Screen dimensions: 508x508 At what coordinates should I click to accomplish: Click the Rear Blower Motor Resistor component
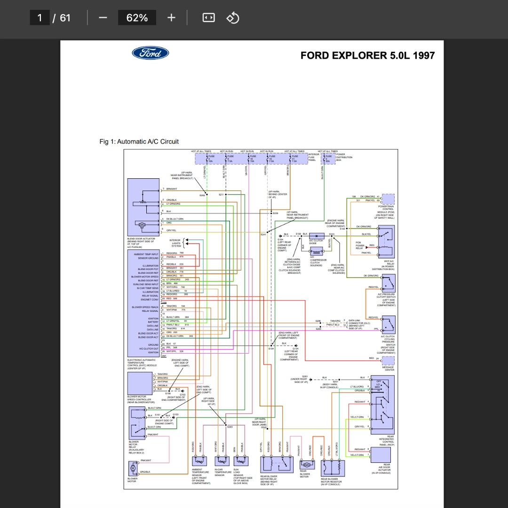pos(333,468)
